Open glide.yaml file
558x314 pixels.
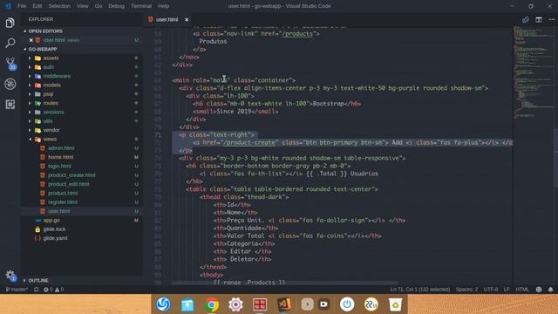pos(55,238)
